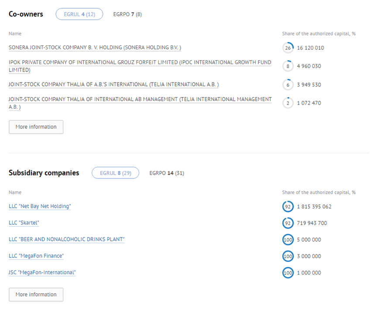Screen dimensions: 377x309
Task: Expand More information under Co-owners
Action: pyautogui.click(x=36, y=127)
